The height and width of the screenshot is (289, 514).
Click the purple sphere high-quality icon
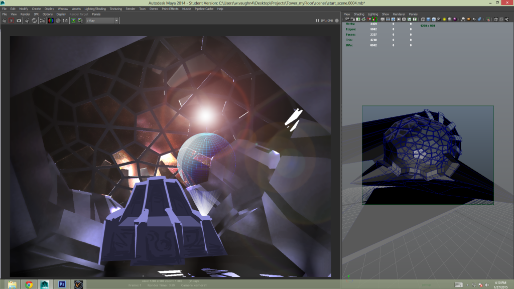point(455,20)
